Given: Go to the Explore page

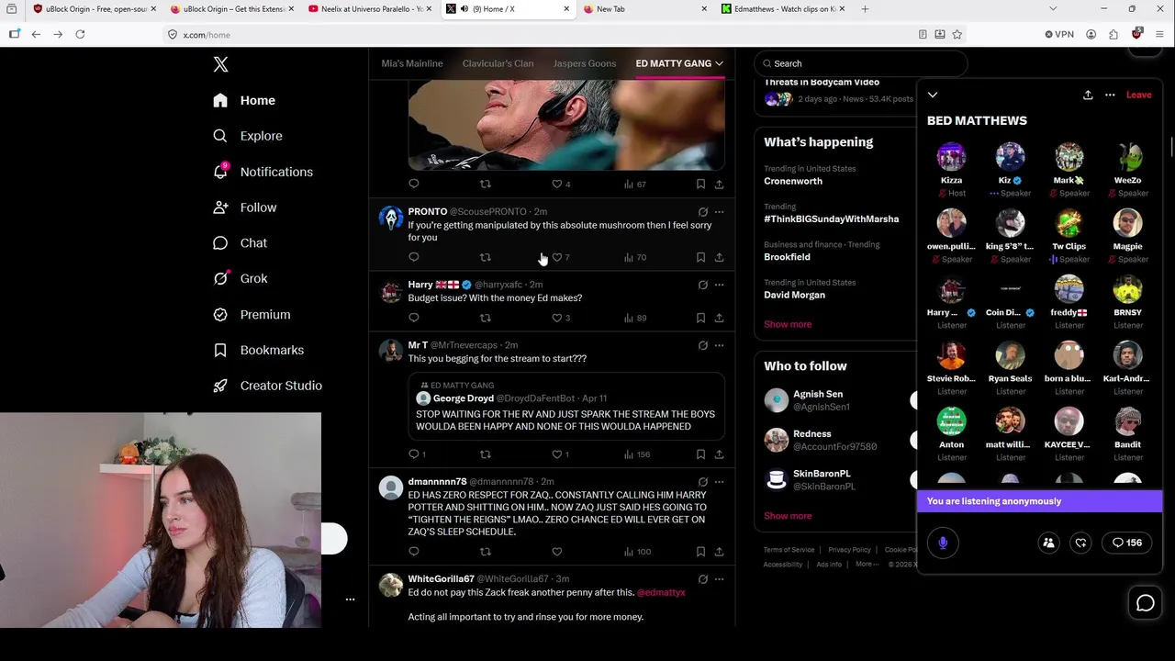Looking at the screenshot, I should [247, 136].
